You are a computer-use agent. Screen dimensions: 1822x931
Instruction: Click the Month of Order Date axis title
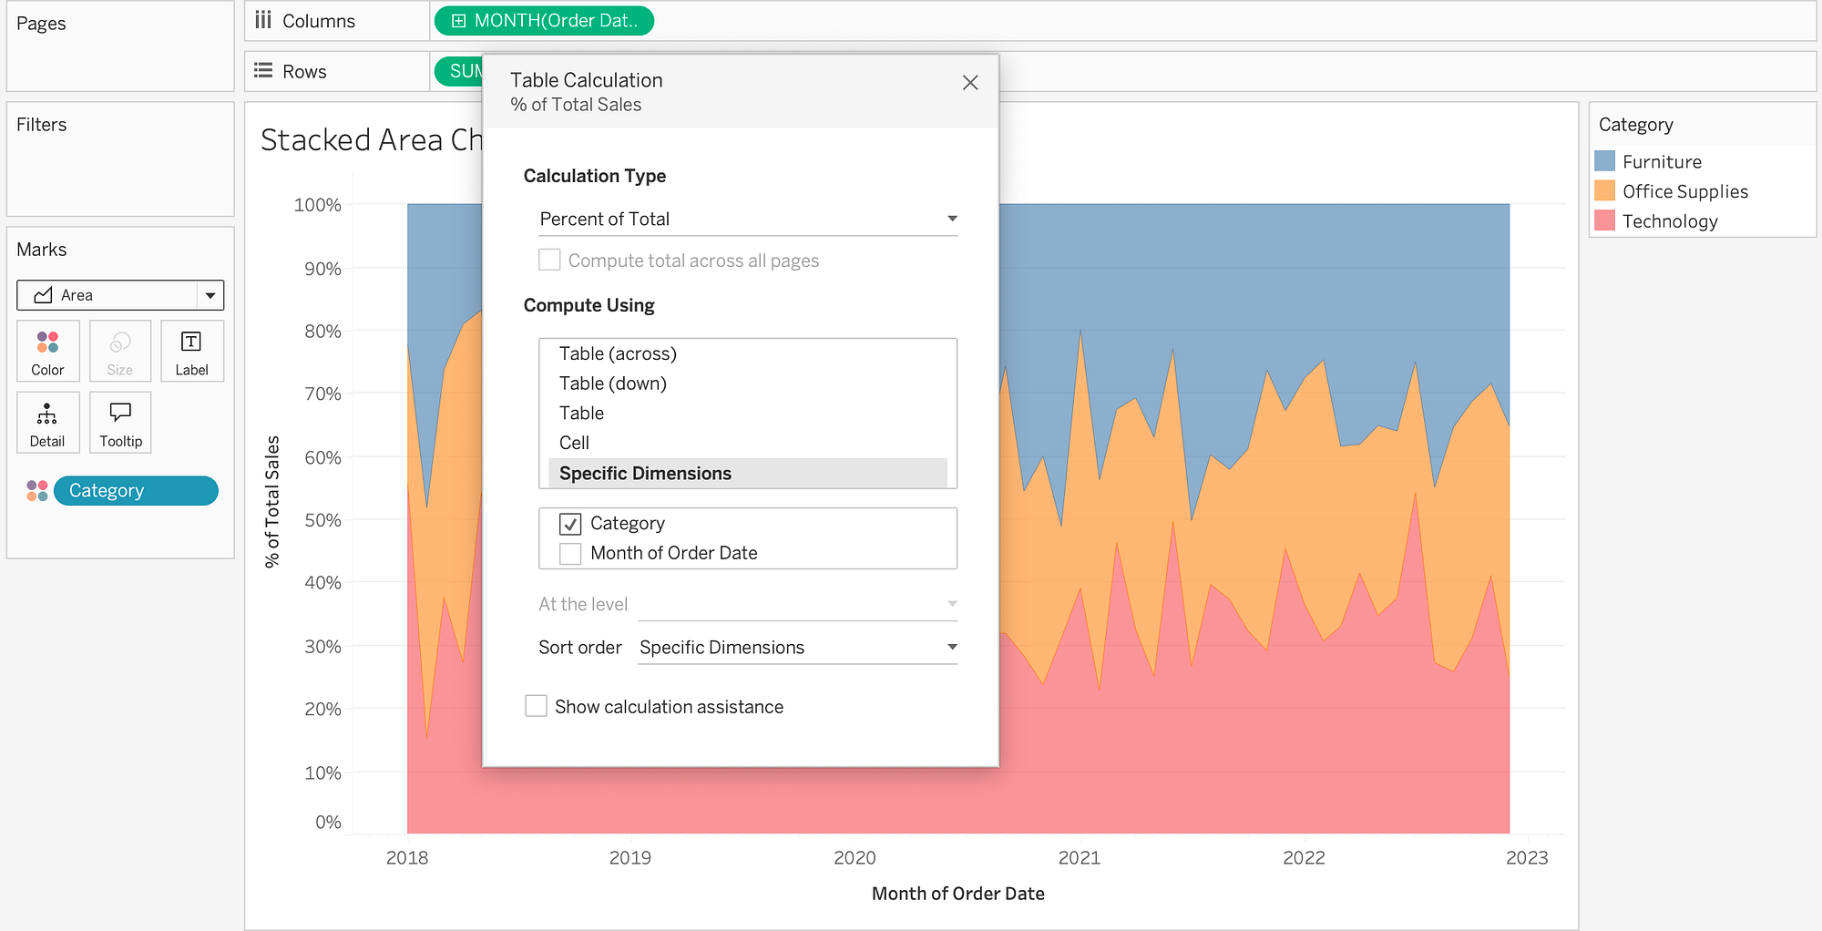[x=958, y=894]
